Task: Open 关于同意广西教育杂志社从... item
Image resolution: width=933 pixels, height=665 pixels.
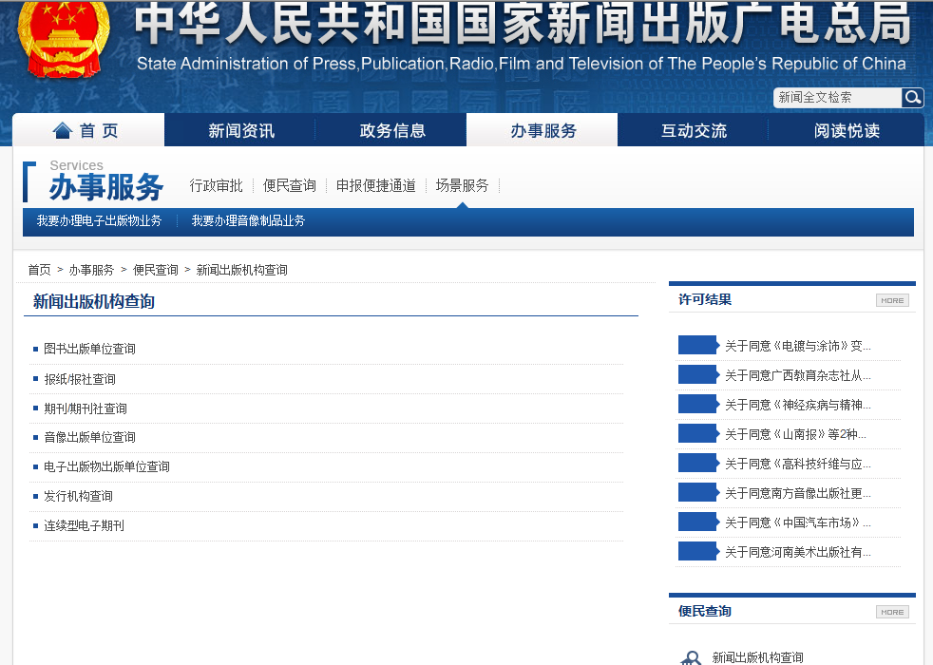Action: click(x=797, y=375)
